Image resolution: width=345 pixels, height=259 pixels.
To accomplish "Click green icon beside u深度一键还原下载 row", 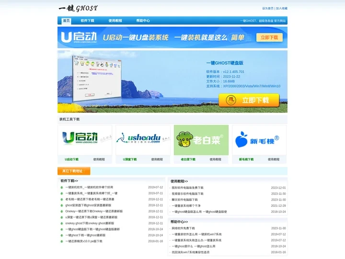I will (x=62, y=217).
